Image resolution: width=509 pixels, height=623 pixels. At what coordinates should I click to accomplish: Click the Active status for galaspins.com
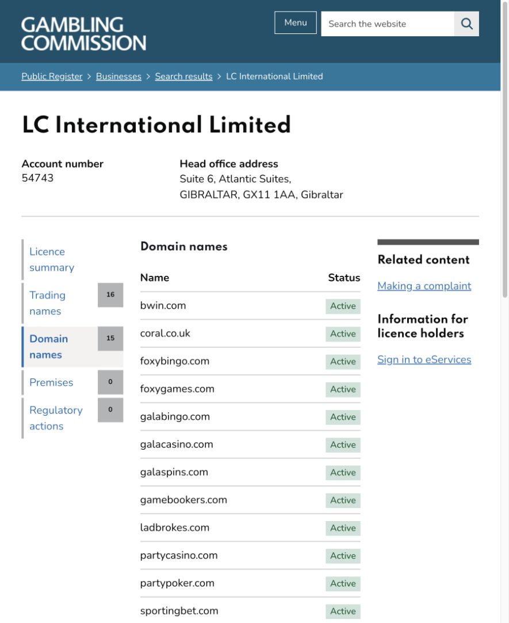[x=343, y=472]
